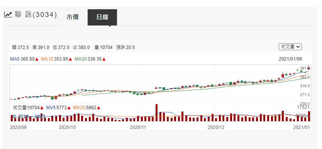This screenshot has width=322, height=149.
Task: Click the MA5 legend label
Action: [15, 59]
